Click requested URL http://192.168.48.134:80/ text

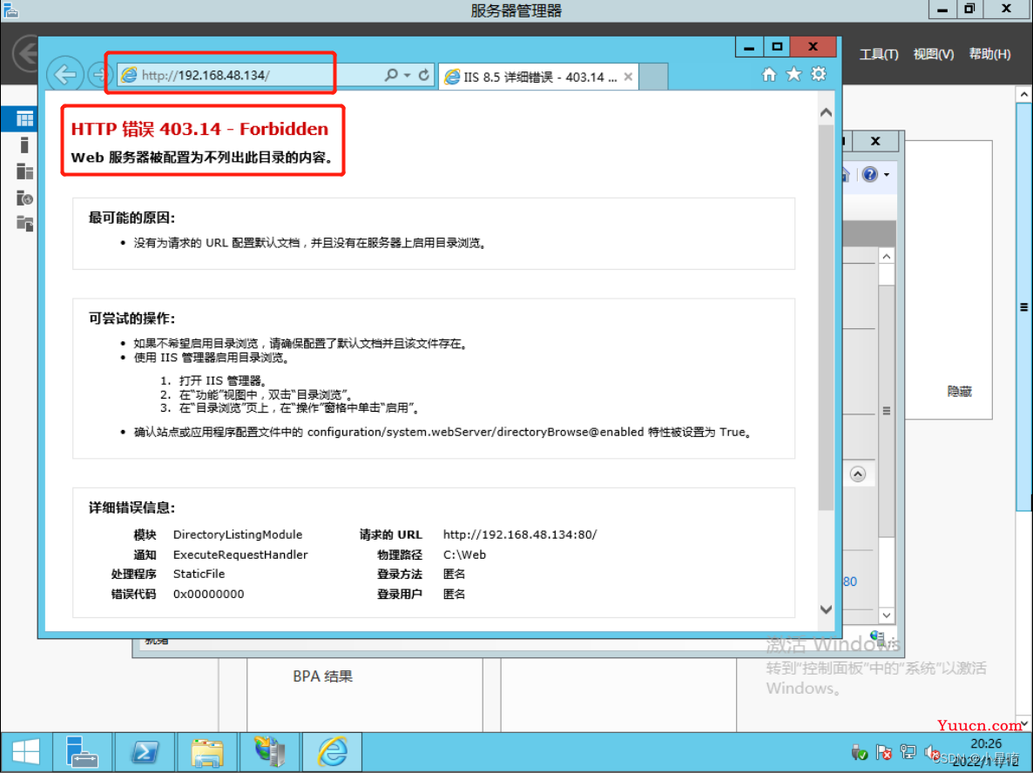[520, 534]
